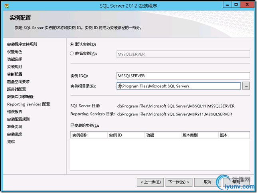This screenshot has width=257, height=193.
Task: Close the SQL Server 2012 setup window
Action: tap(247, 5)
